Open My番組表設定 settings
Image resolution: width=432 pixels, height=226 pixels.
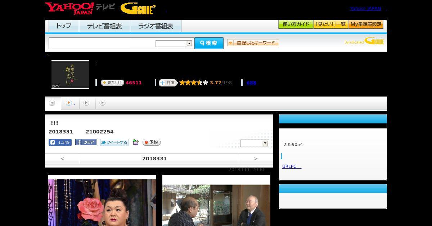(x=366, y=24)
